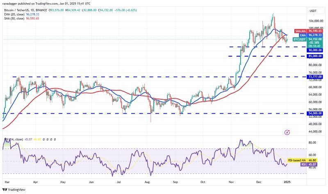Click the yellow RSI-based MA label

(x=302, y=160)
